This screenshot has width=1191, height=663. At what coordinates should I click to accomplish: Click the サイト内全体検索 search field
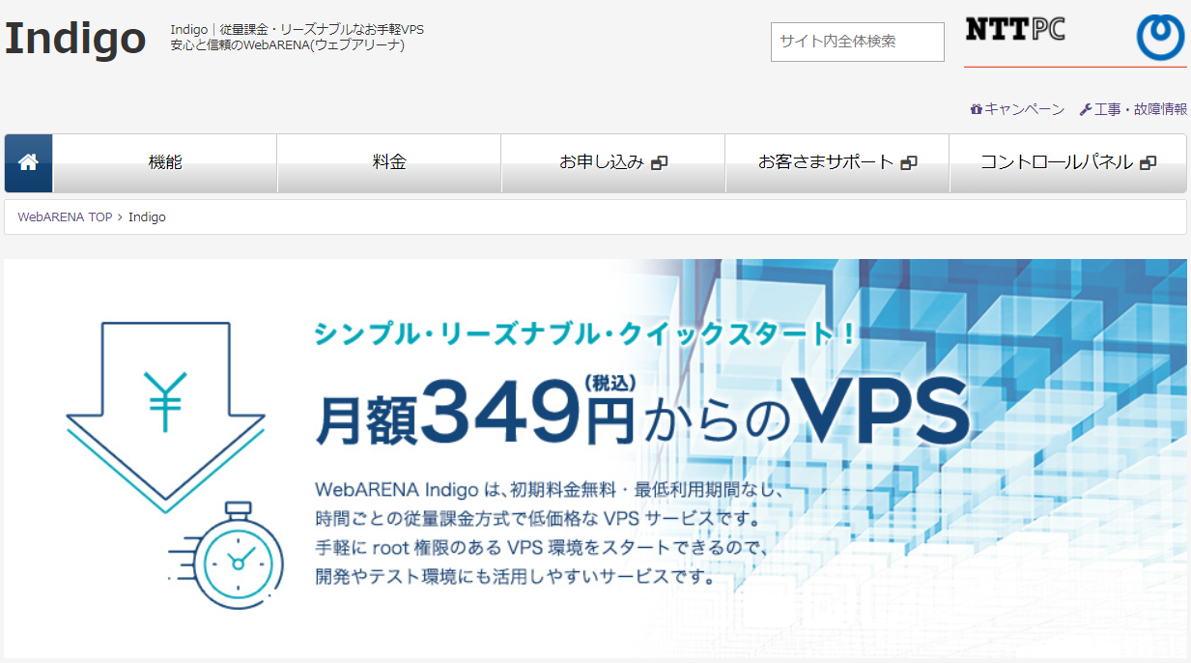coord(856,42)
